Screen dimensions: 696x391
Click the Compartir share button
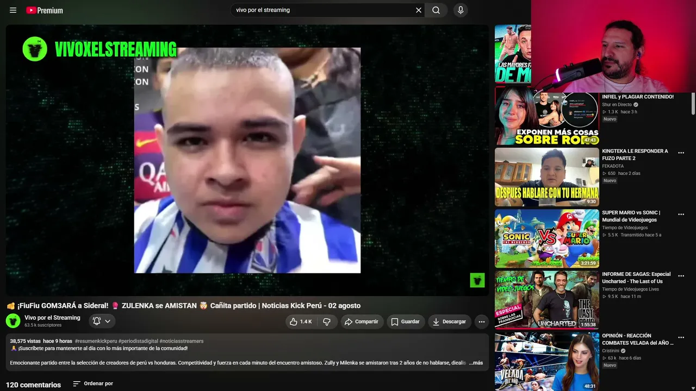click(362, 321)
